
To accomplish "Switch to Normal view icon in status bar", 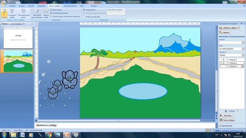I will coord(207,130).
